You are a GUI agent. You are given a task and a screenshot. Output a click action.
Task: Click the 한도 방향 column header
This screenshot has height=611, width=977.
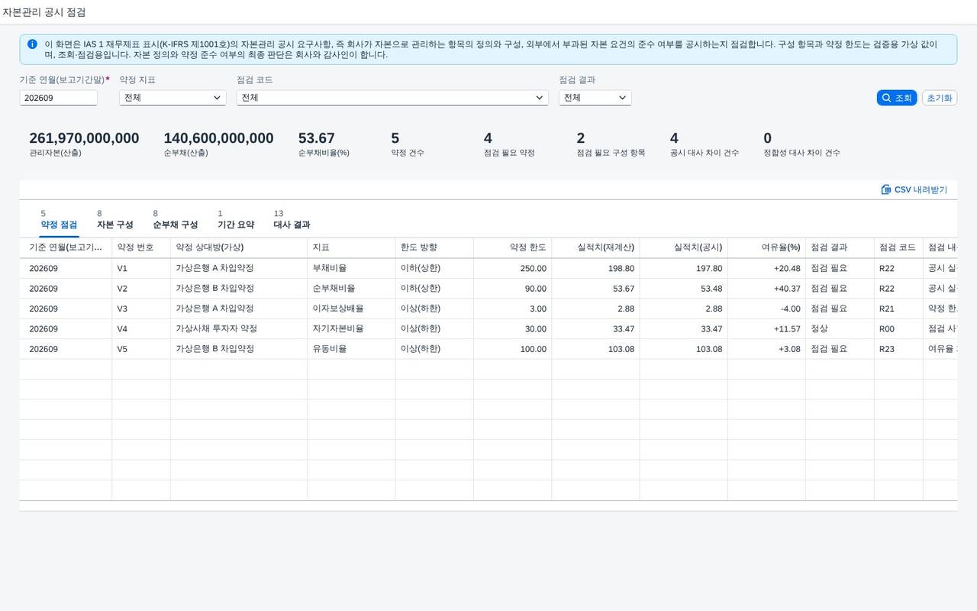pyautogui.click(x=434, y=247)
